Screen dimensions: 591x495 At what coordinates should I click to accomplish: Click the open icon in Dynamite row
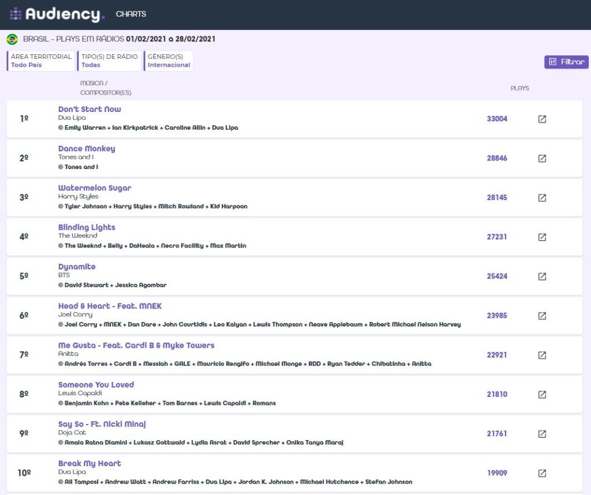542,276
